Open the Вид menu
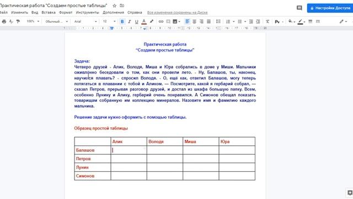 [35, 12]
